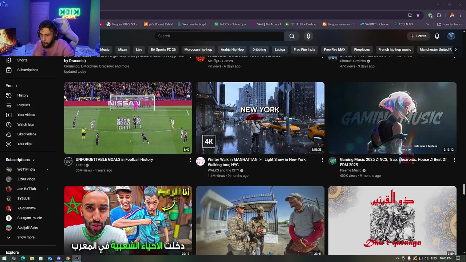
Task: Click the green shield extension icon
Action: pos(430,15)
